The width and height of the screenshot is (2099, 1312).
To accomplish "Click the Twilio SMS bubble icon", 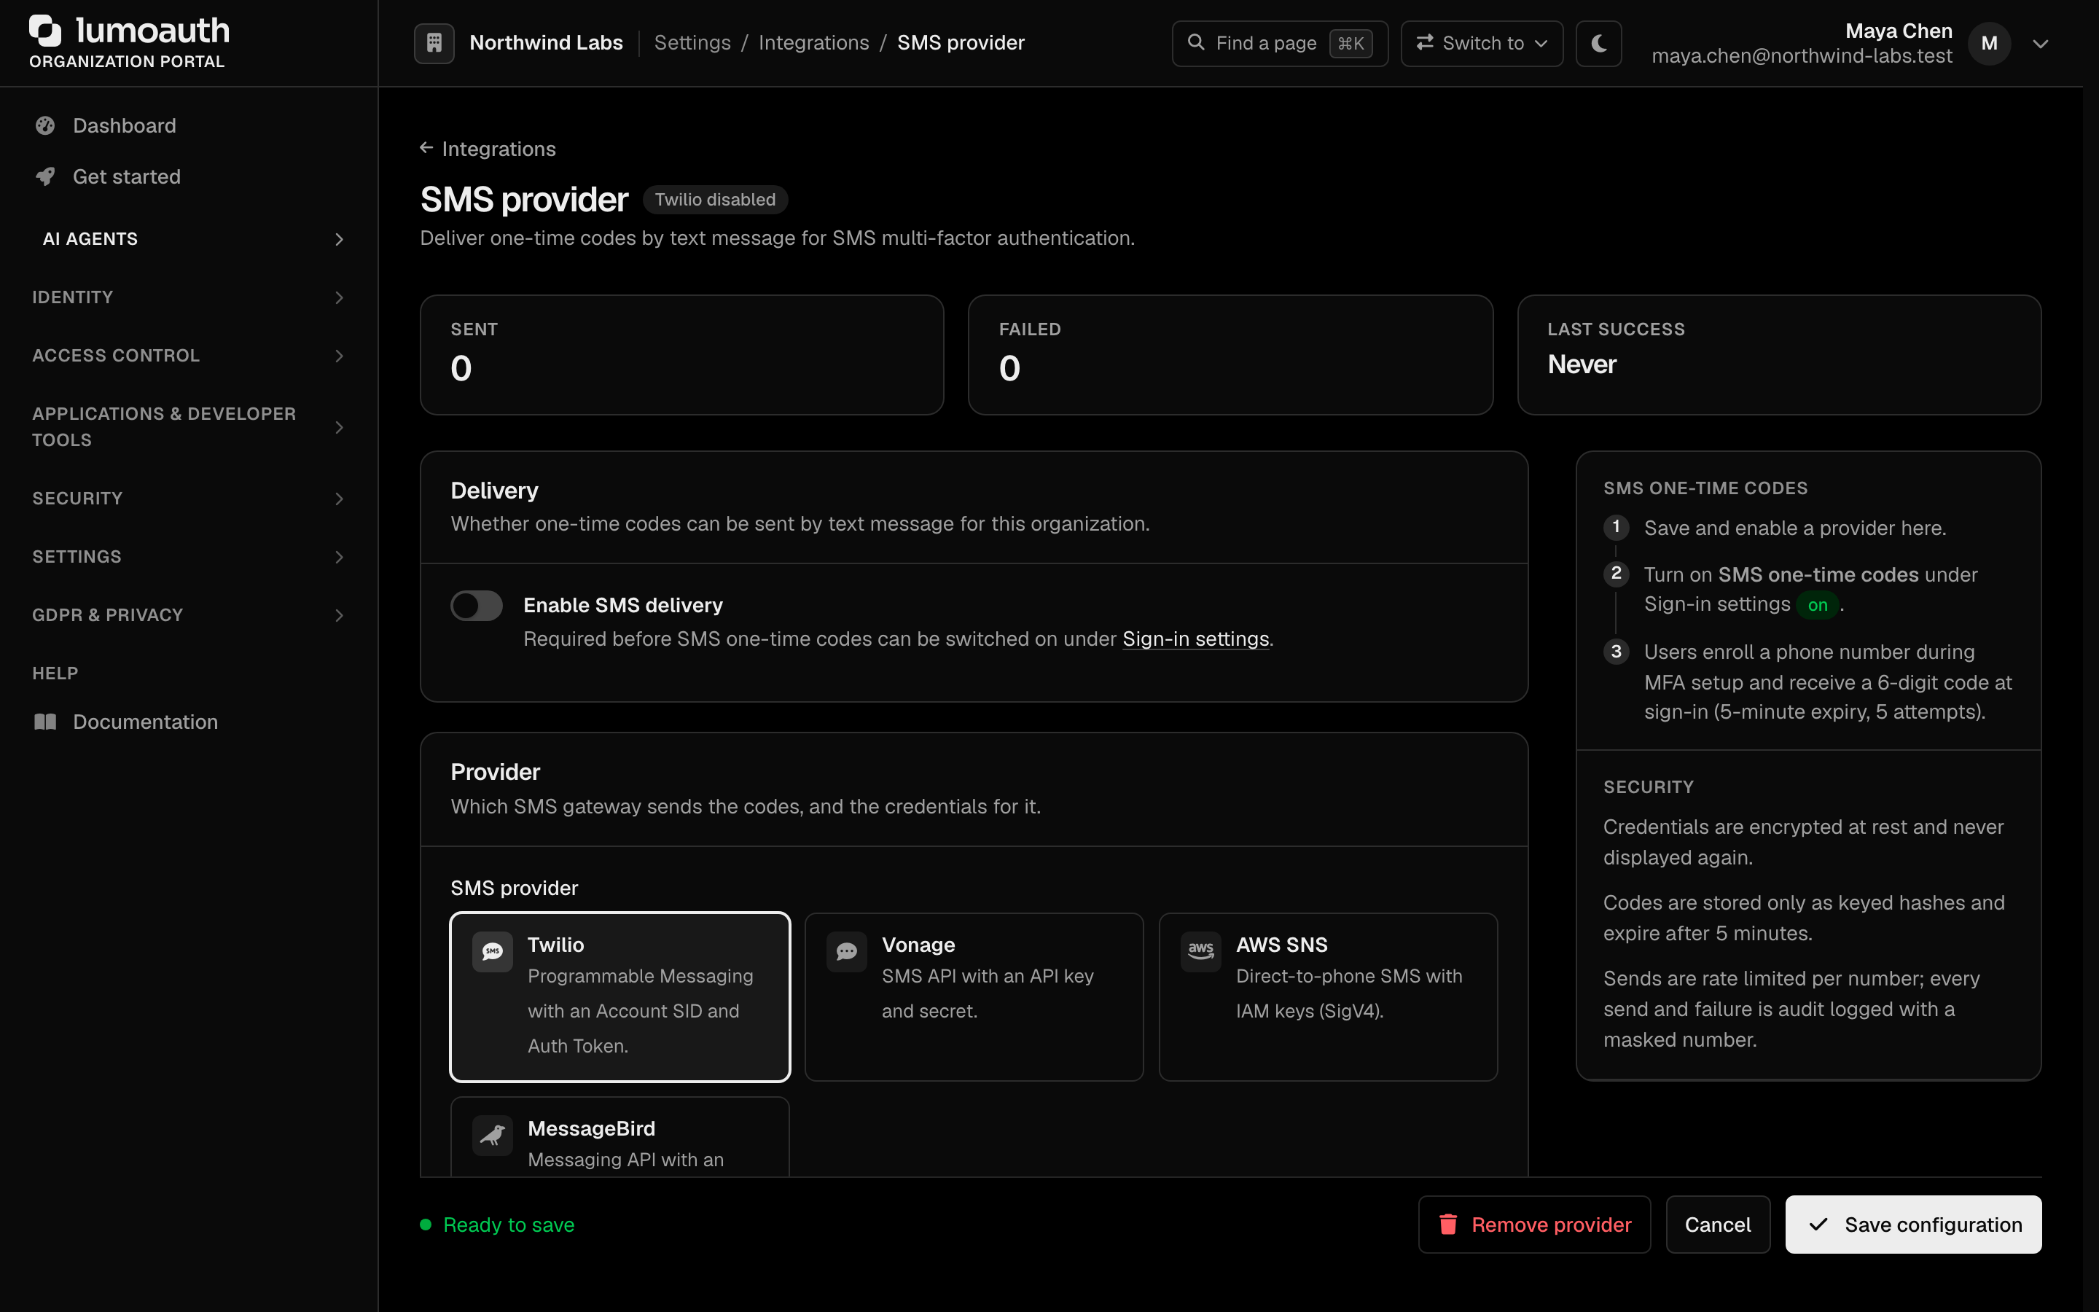I will pyautogui.click(x=493, y=951).
